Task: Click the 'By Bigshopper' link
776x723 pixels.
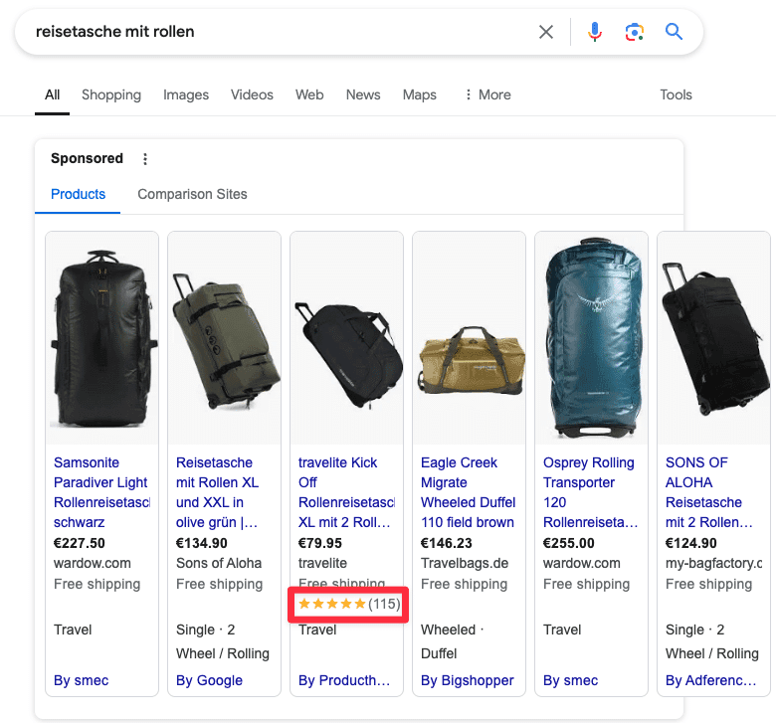Action: [468, 680]
